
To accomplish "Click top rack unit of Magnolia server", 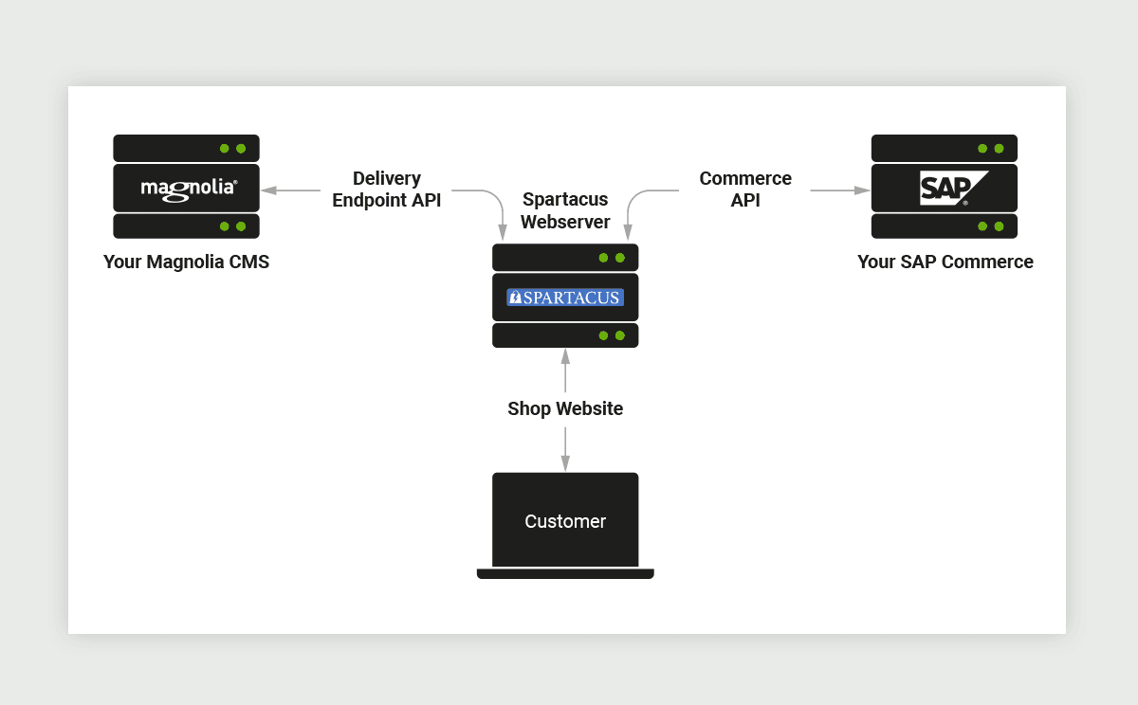I will [186, 148].
